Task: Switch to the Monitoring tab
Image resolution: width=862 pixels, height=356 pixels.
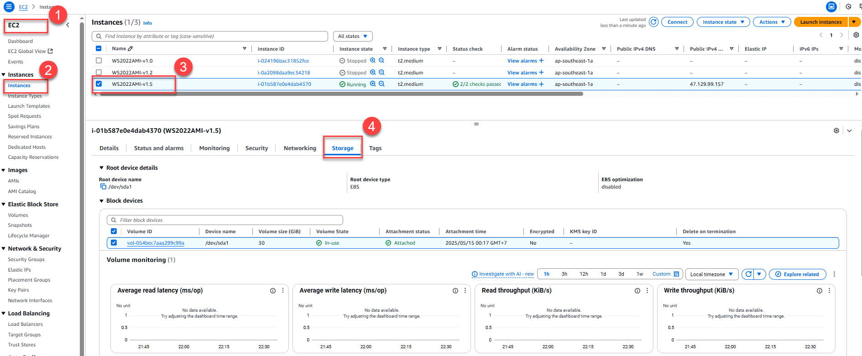Action: (214, 148)
